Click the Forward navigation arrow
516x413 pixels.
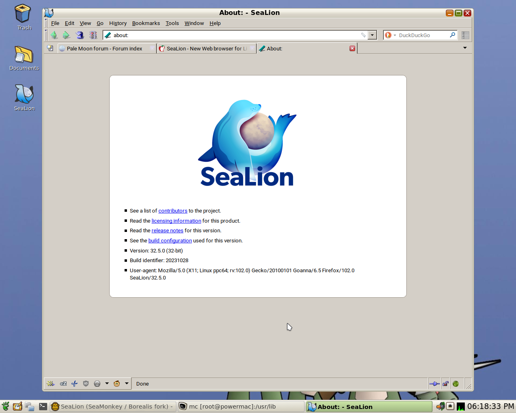tap(67, 35)
